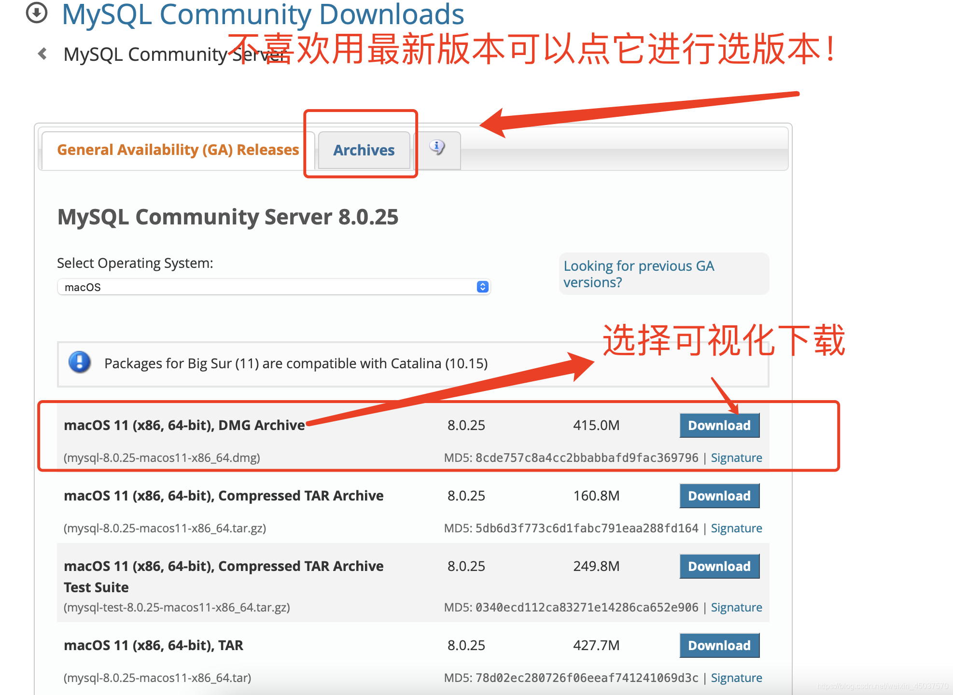Open Signature link for mysql-test tar.gz
953x695 pixels.
736,607
